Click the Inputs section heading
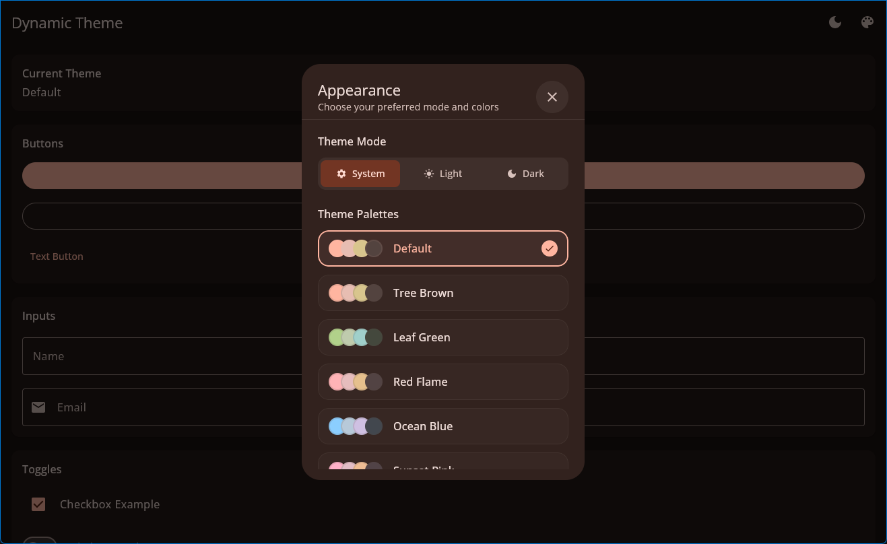 click(39, 316)
